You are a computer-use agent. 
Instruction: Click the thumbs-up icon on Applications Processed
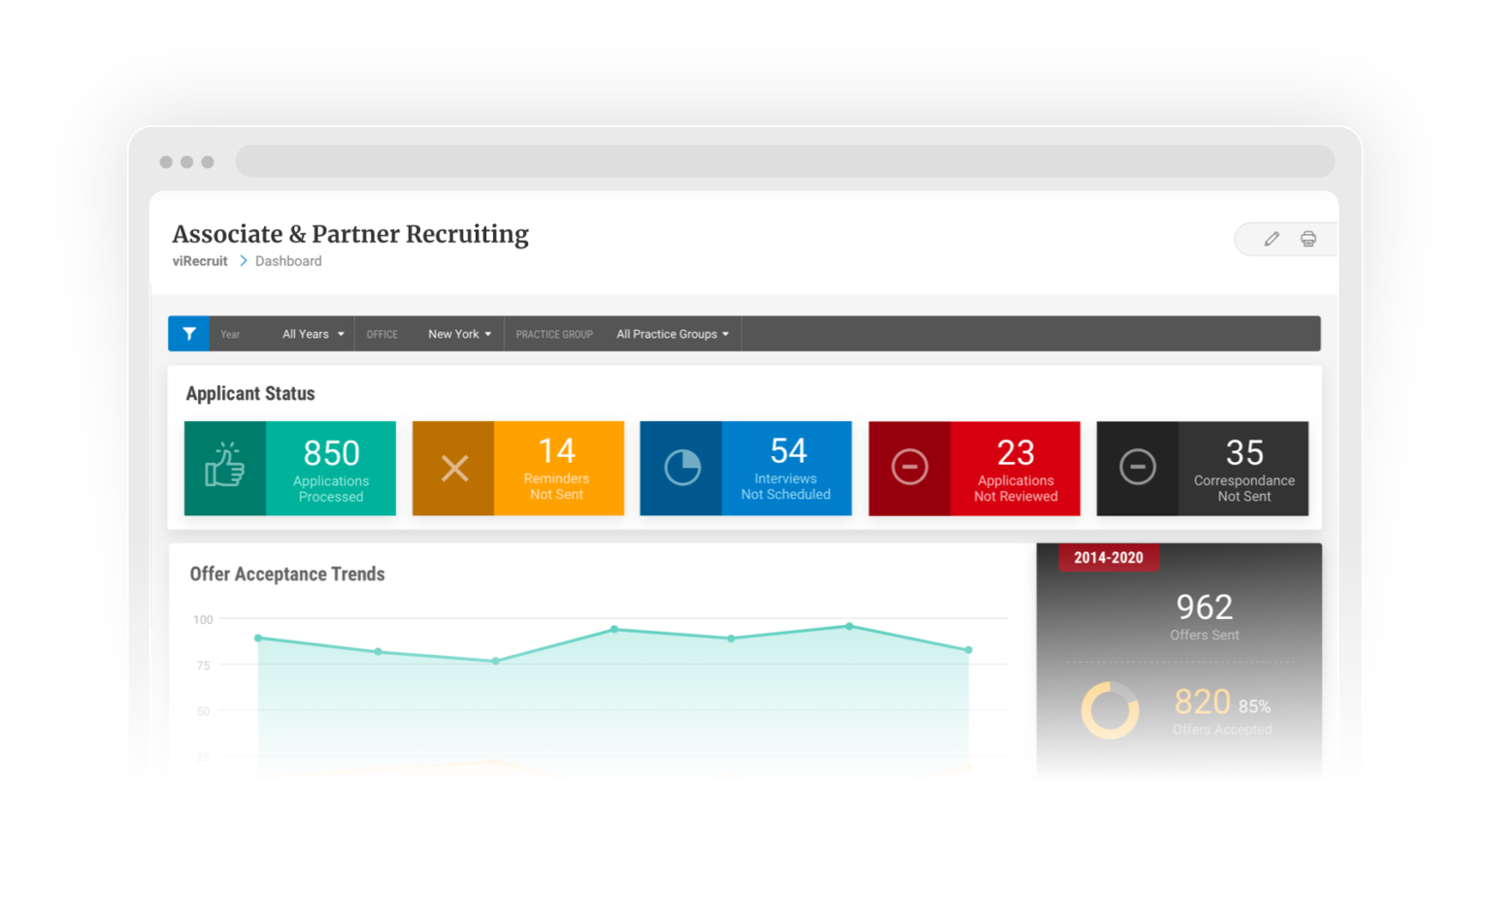point(224,466)
